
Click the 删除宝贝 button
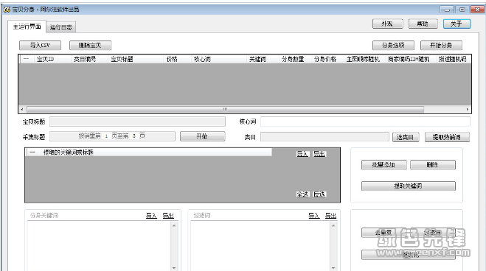point(90,45)
